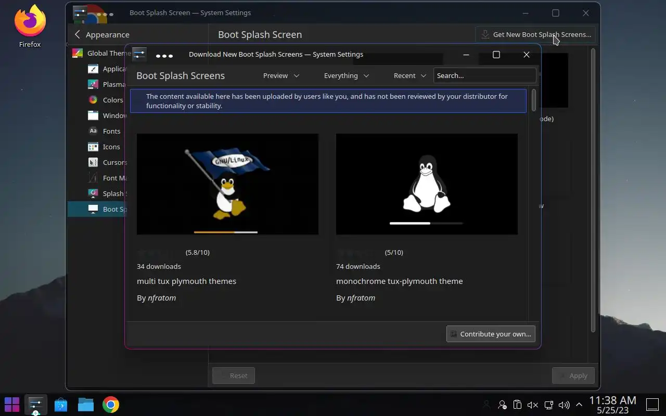Open the Discover software store from taskbar
Viewport: 666px width, 416px height.
coord(61,404)
